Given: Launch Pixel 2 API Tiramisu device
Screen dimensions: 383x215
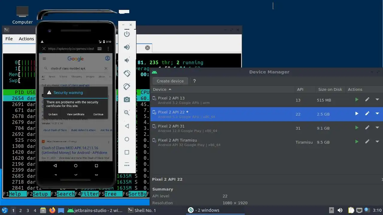Looking at the screenshot, I should pos(357,142).
